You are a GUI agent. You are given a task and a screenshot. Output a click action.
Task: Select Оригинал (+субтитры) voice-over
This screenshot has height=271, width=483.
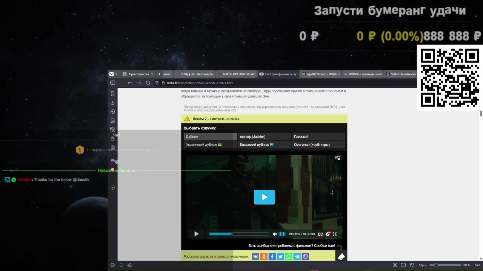coord(318,145)
